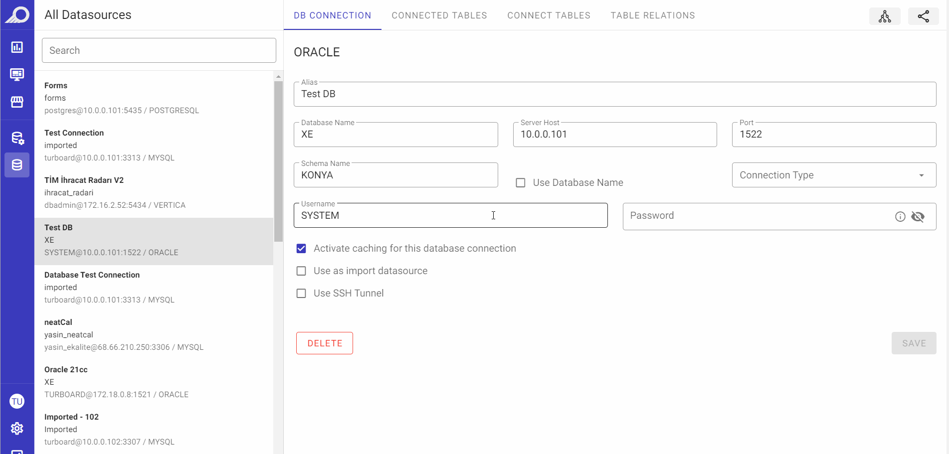Click the hierarchy diagram icon button
Screen dimensions: 949x454
885,16
